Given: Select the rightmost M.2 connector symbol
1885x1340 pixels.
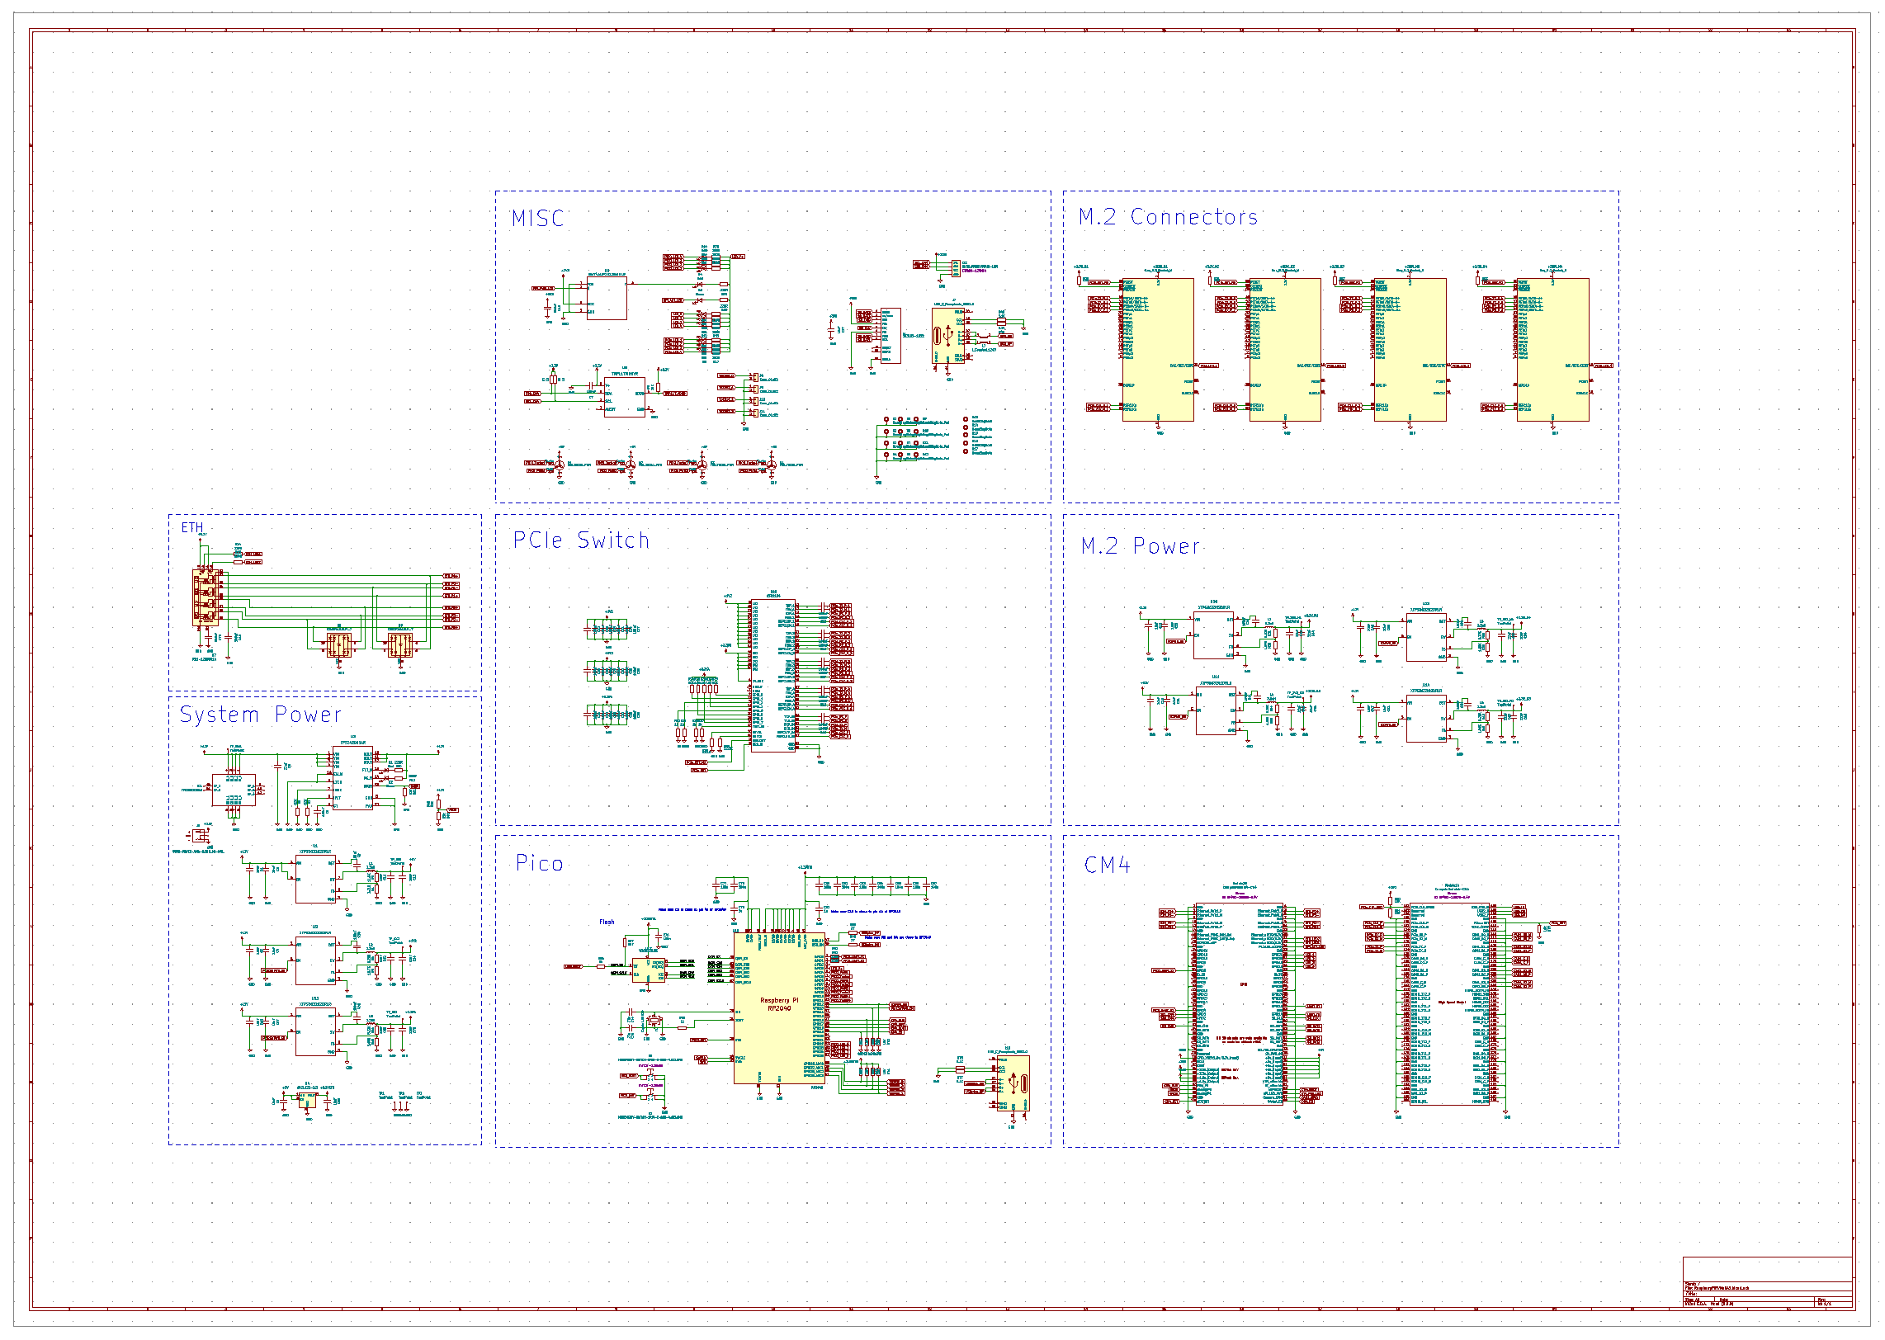Looking at the screenshot, I should pyautogui.click(x=1552, y=349).
